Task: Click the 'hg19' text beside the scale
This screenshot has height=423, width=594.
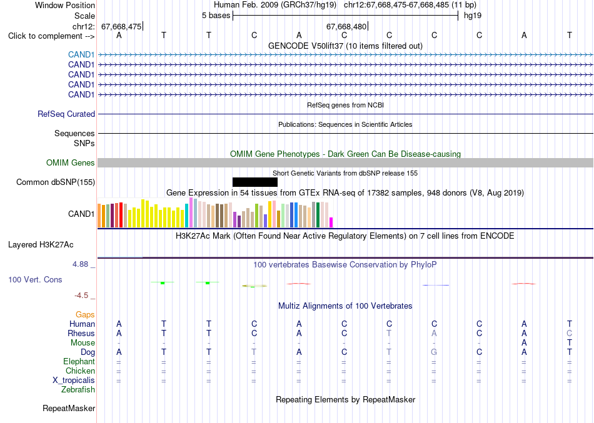Action: [x=473, y=16]
